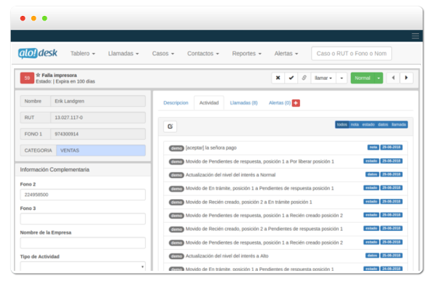Click the paperclip attachment icon button
Screen dimensions: 437x281
(304, 78)
